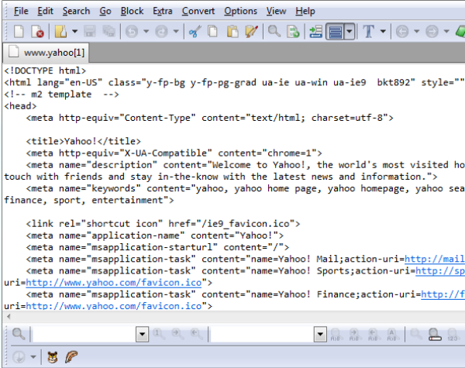The image size is (465, 368).
Task: Expand the Open file dropdown arrow
Action: [x=74, y=32]
